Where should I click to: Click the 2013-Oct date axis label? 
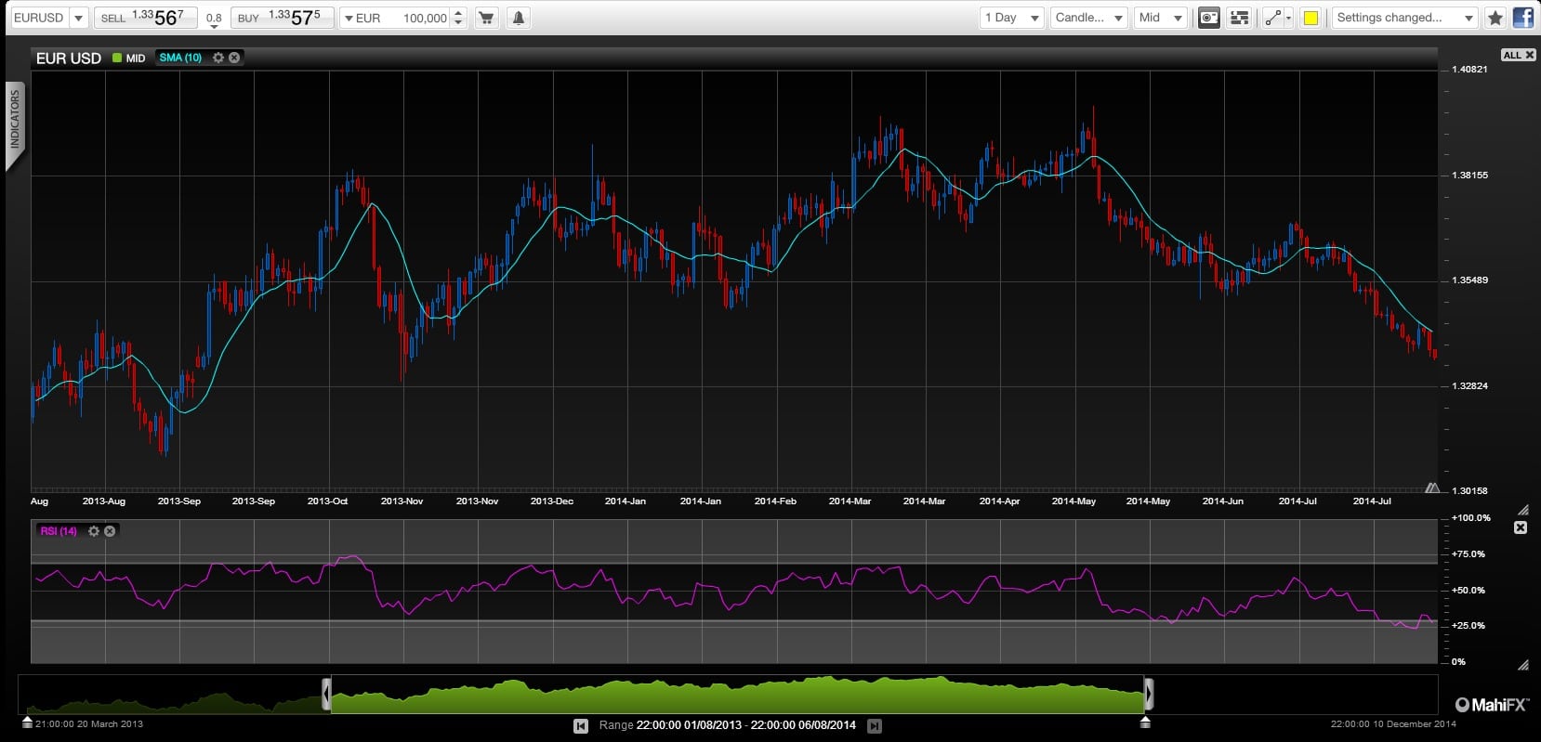point(327,501)
